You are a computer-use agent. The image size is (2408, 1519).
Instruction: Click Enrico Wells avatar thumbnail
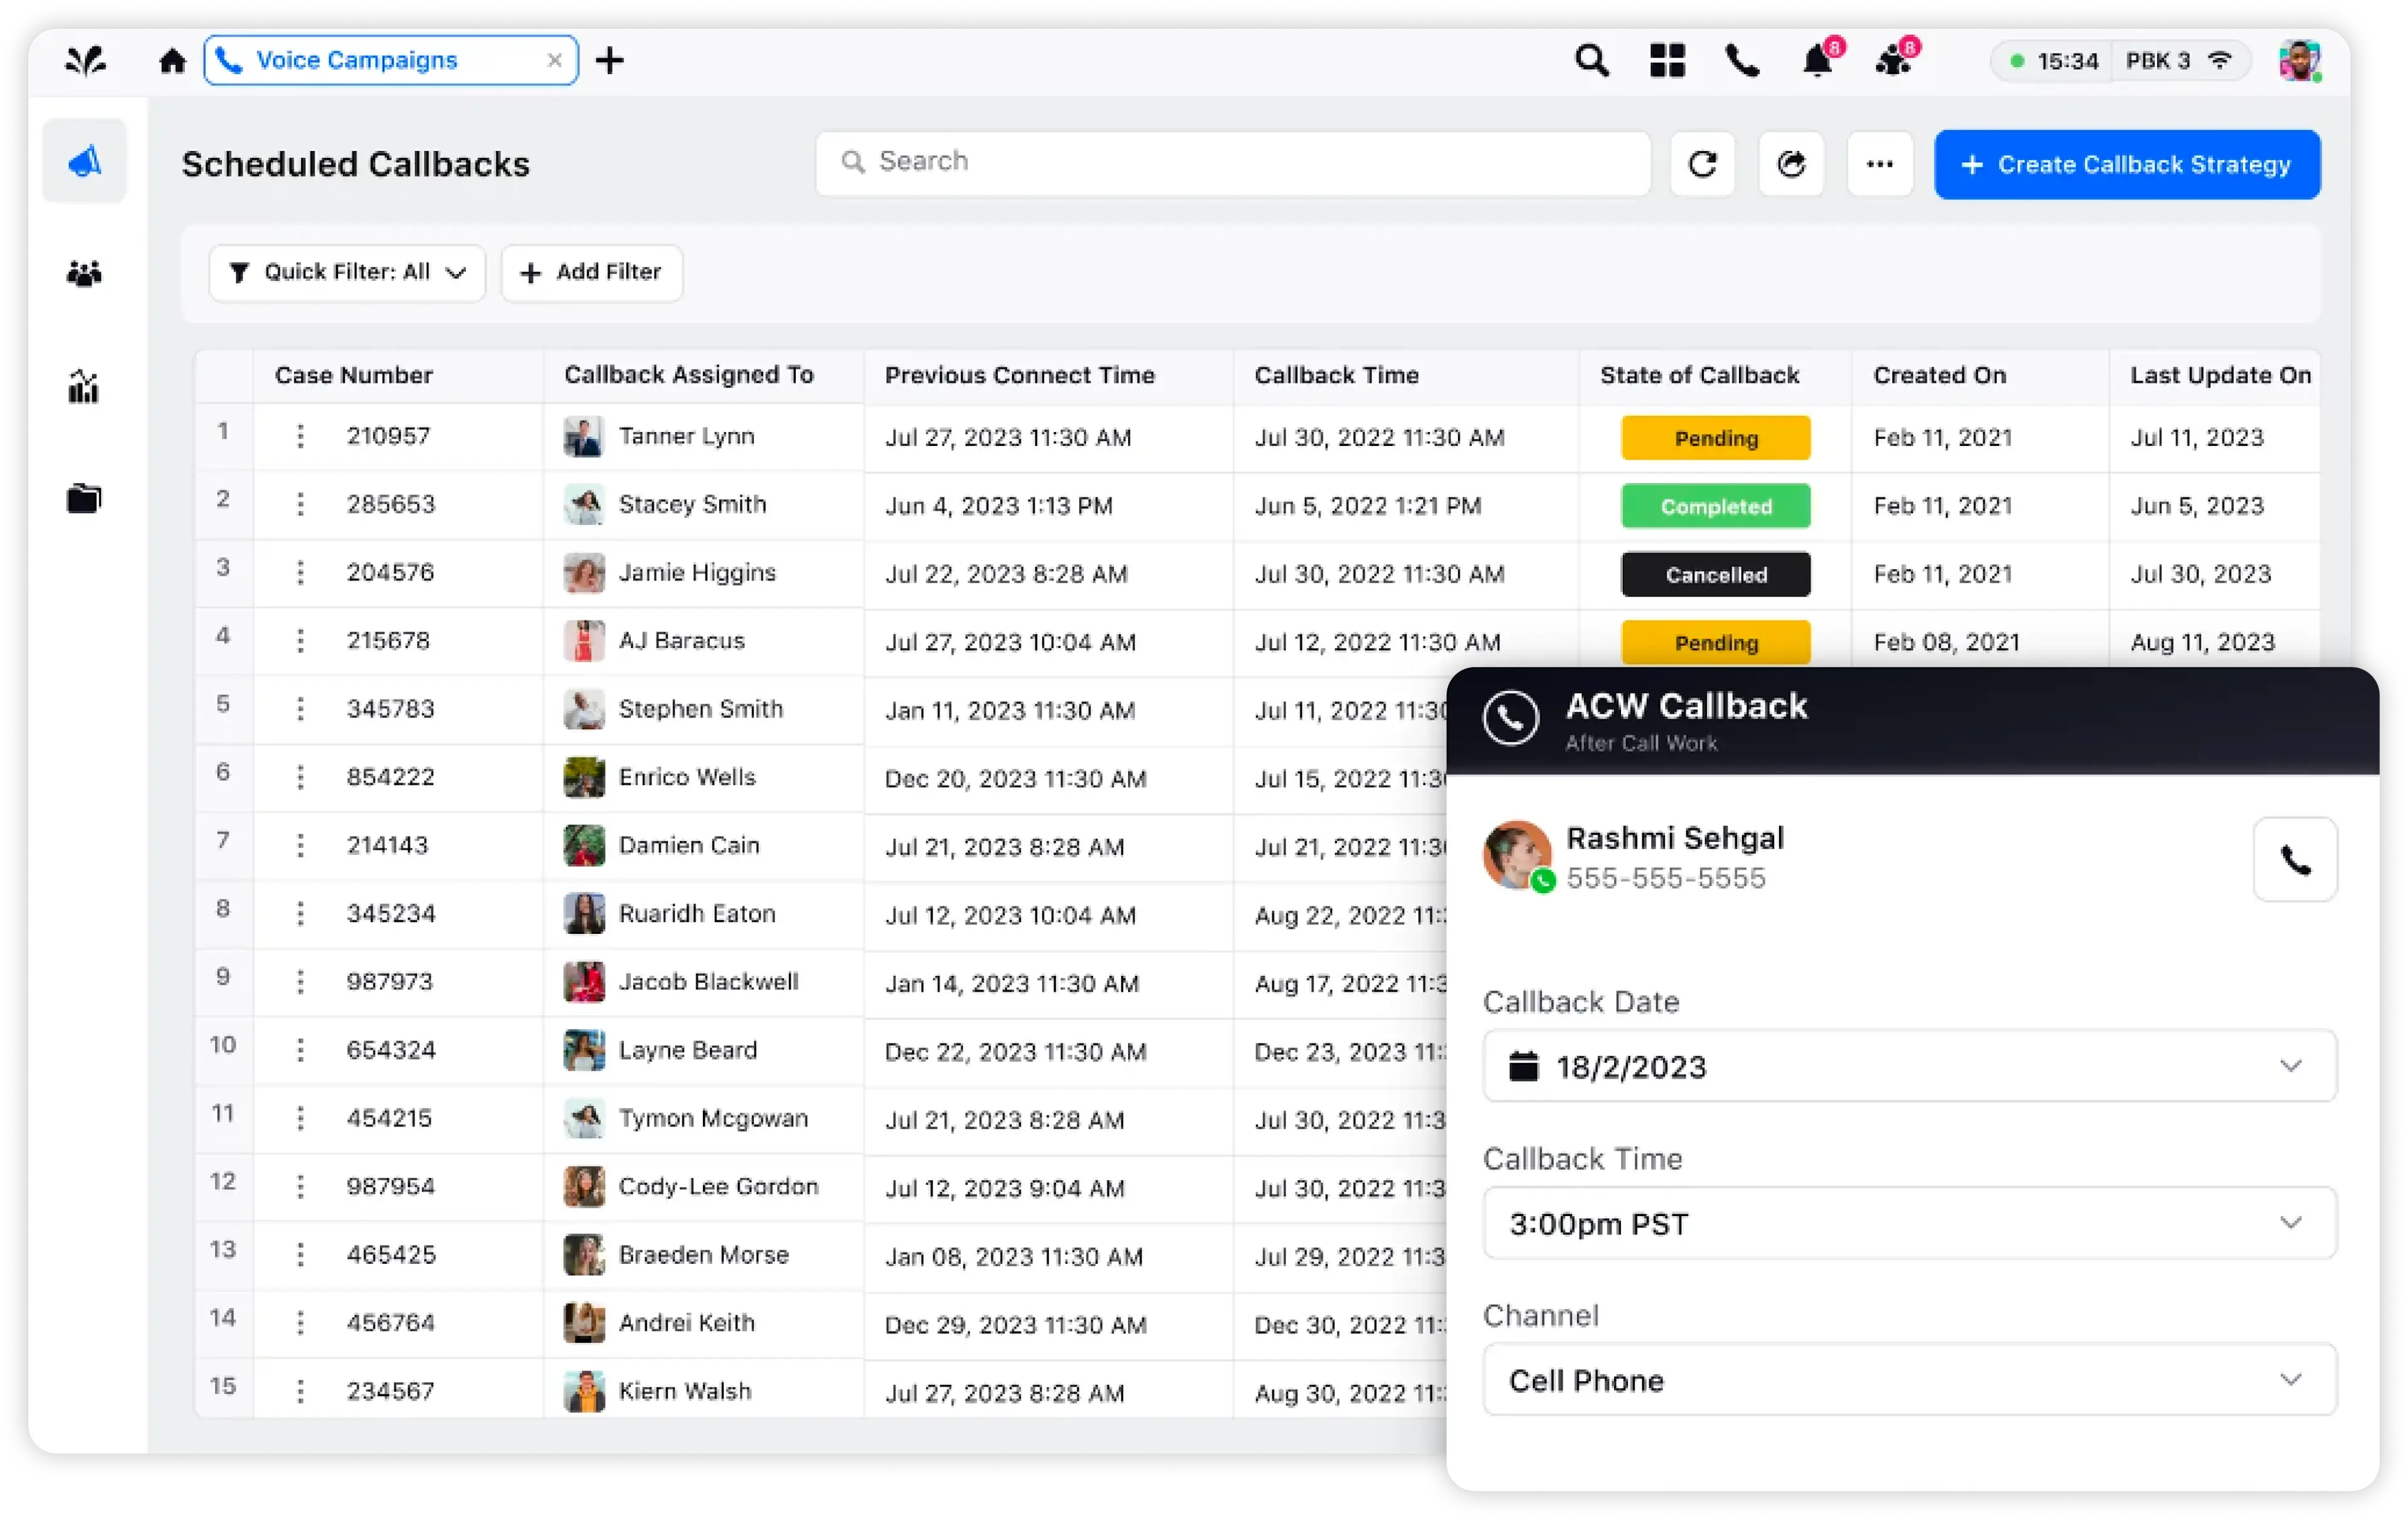coord(584,778)
